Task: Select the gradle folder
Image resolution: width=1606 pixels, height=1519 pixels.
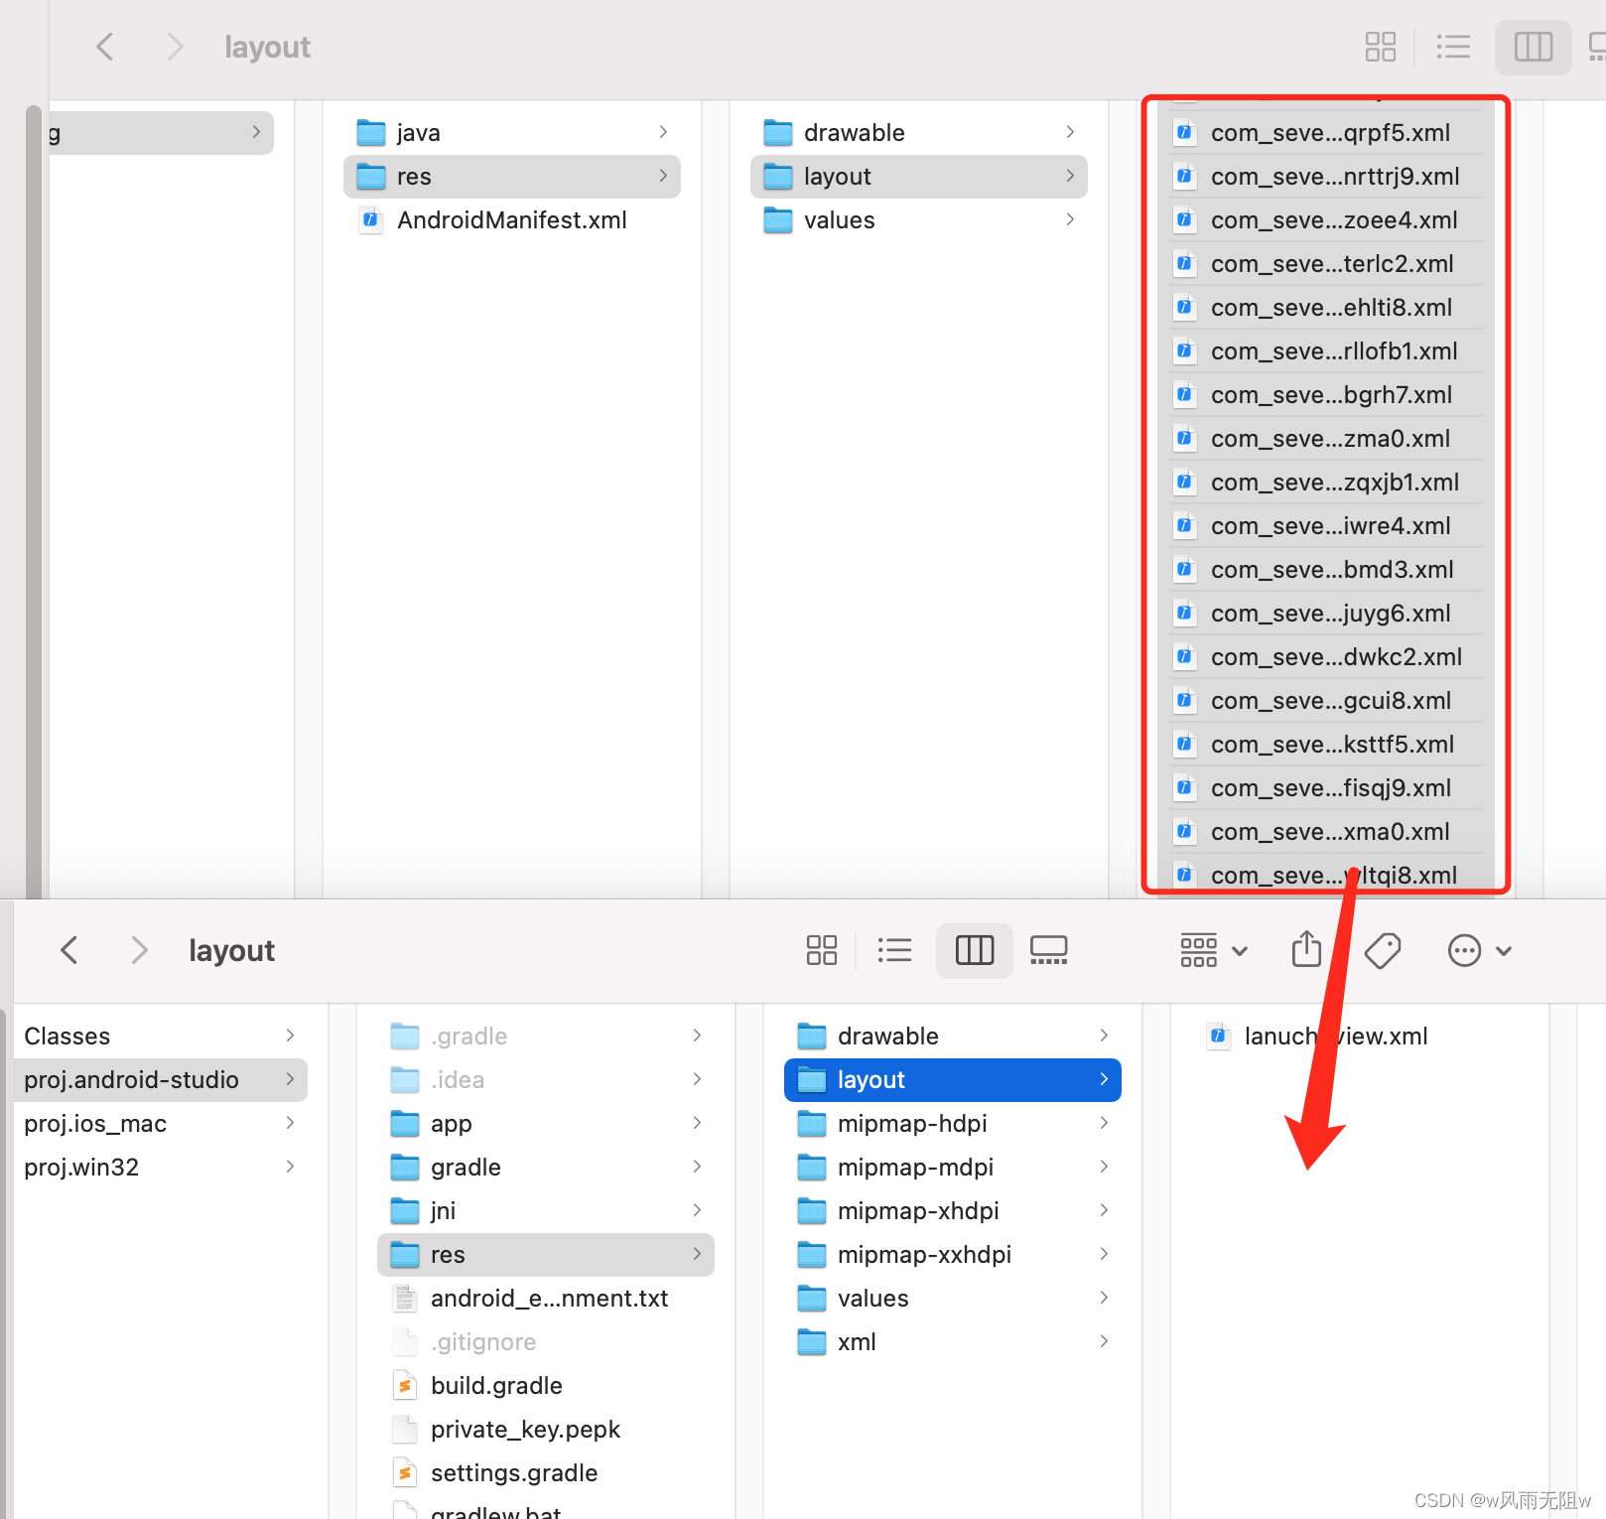Action: coord(546,1167)
